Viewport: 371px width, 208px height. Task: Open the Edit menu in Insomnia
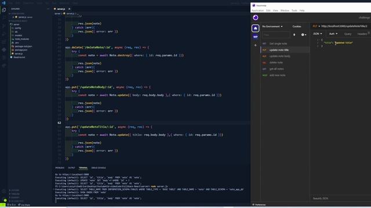point(268,10)
